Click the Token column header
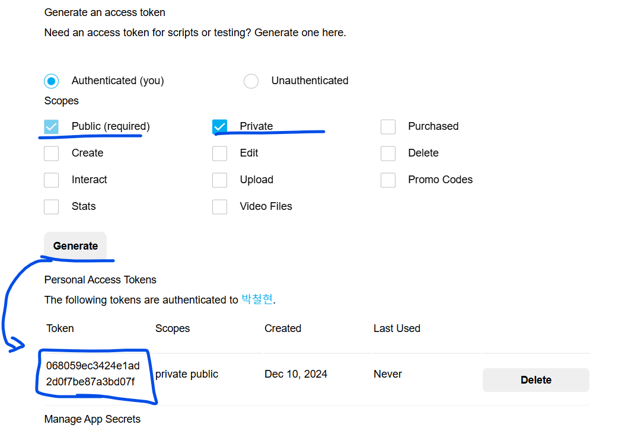Screen dimensions: 641x431 (60, 328)
